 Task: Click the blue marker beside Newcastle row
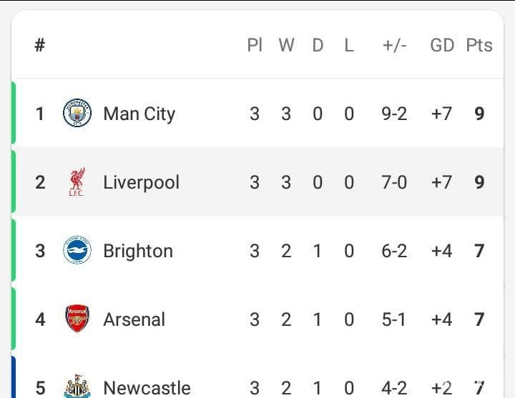pyautogui.click(x=14, y=377)
